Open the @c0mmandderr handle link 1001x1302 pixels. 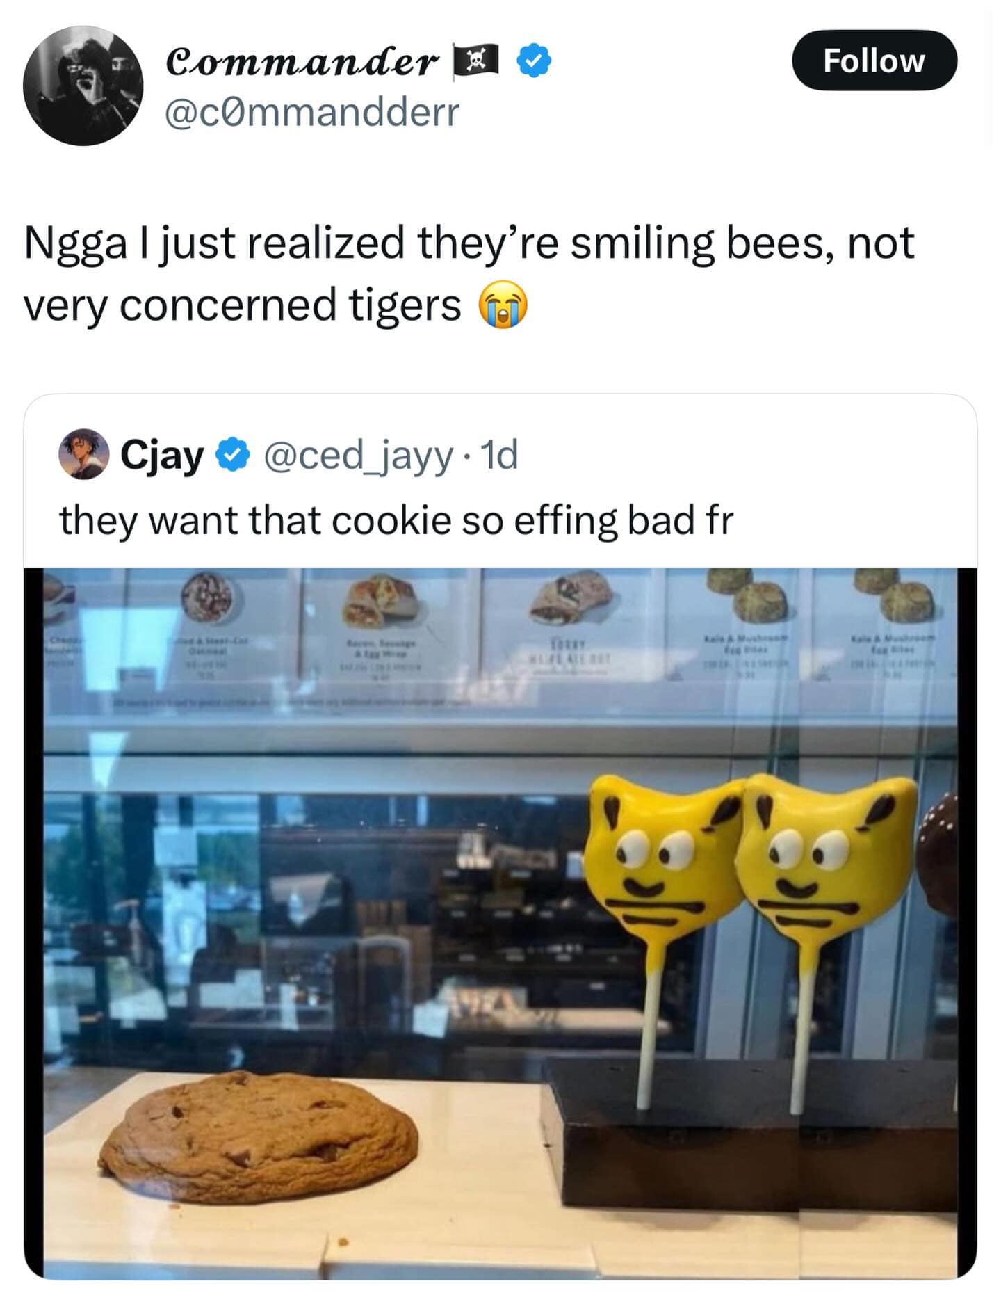point(312,112)
